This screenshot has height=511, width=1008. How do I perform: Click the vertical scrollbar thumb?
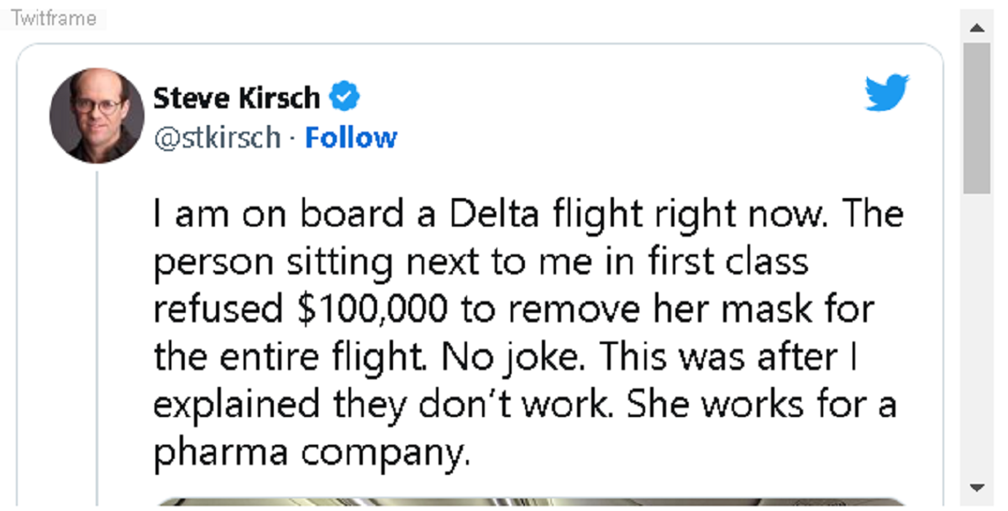[x=977, y=117]
